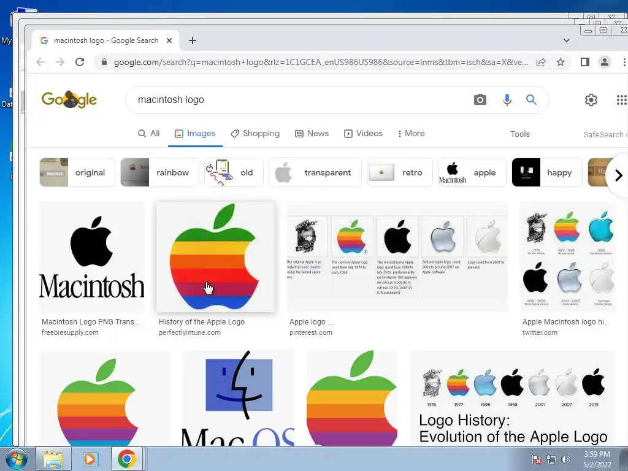
Task: Open the volume speaker tray icon
Action: [566, 460]
